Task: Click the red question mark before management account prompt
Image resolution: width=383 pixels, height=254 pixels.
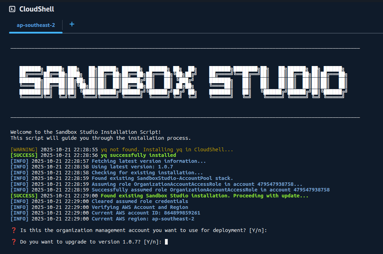Action: pyautogui.click(x=14, y=230)
